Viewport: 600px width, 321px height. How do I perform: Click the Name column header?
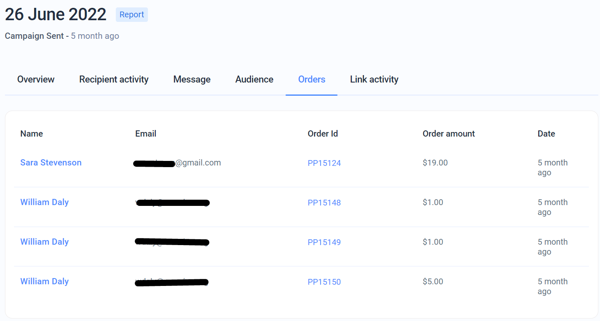tap(32, 134)
